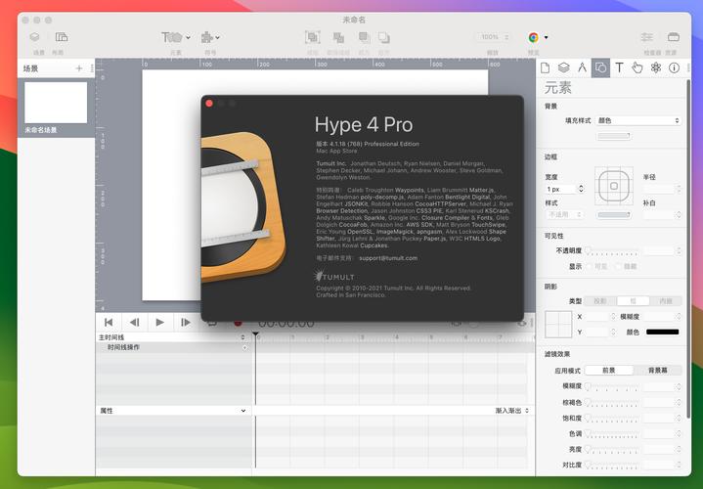Viewport: 703px width, 489px height.
Task: Open the preview browser dropdown arrow
Action: coord(547,37)
